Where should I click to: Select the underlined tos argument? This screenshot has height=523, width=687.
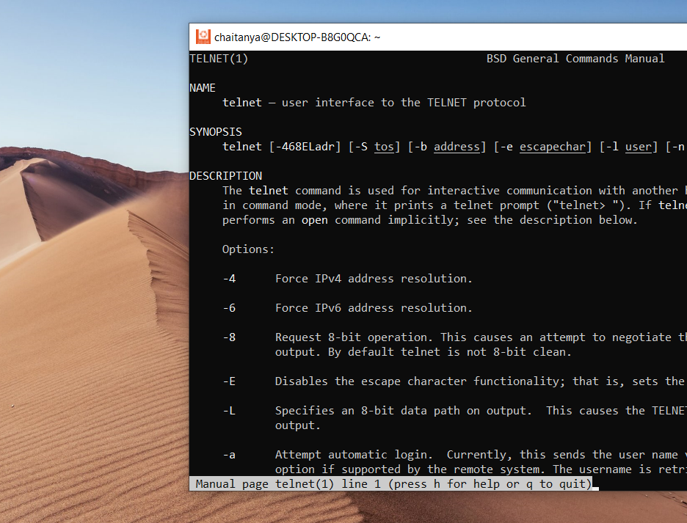tap(384, 146)
